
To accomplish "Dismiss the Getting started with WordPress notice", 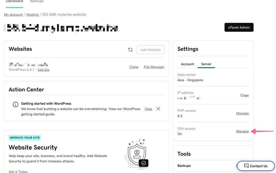I will pyautogui.click(x=158, y=109).
